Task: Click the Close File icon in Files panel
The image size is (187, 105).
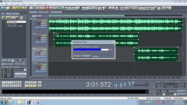Action: click(7, 18)
